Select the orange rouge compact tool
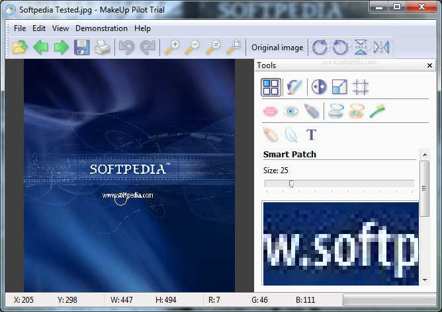The width and height of the screenshot is (442, 312). coord(357,111)
